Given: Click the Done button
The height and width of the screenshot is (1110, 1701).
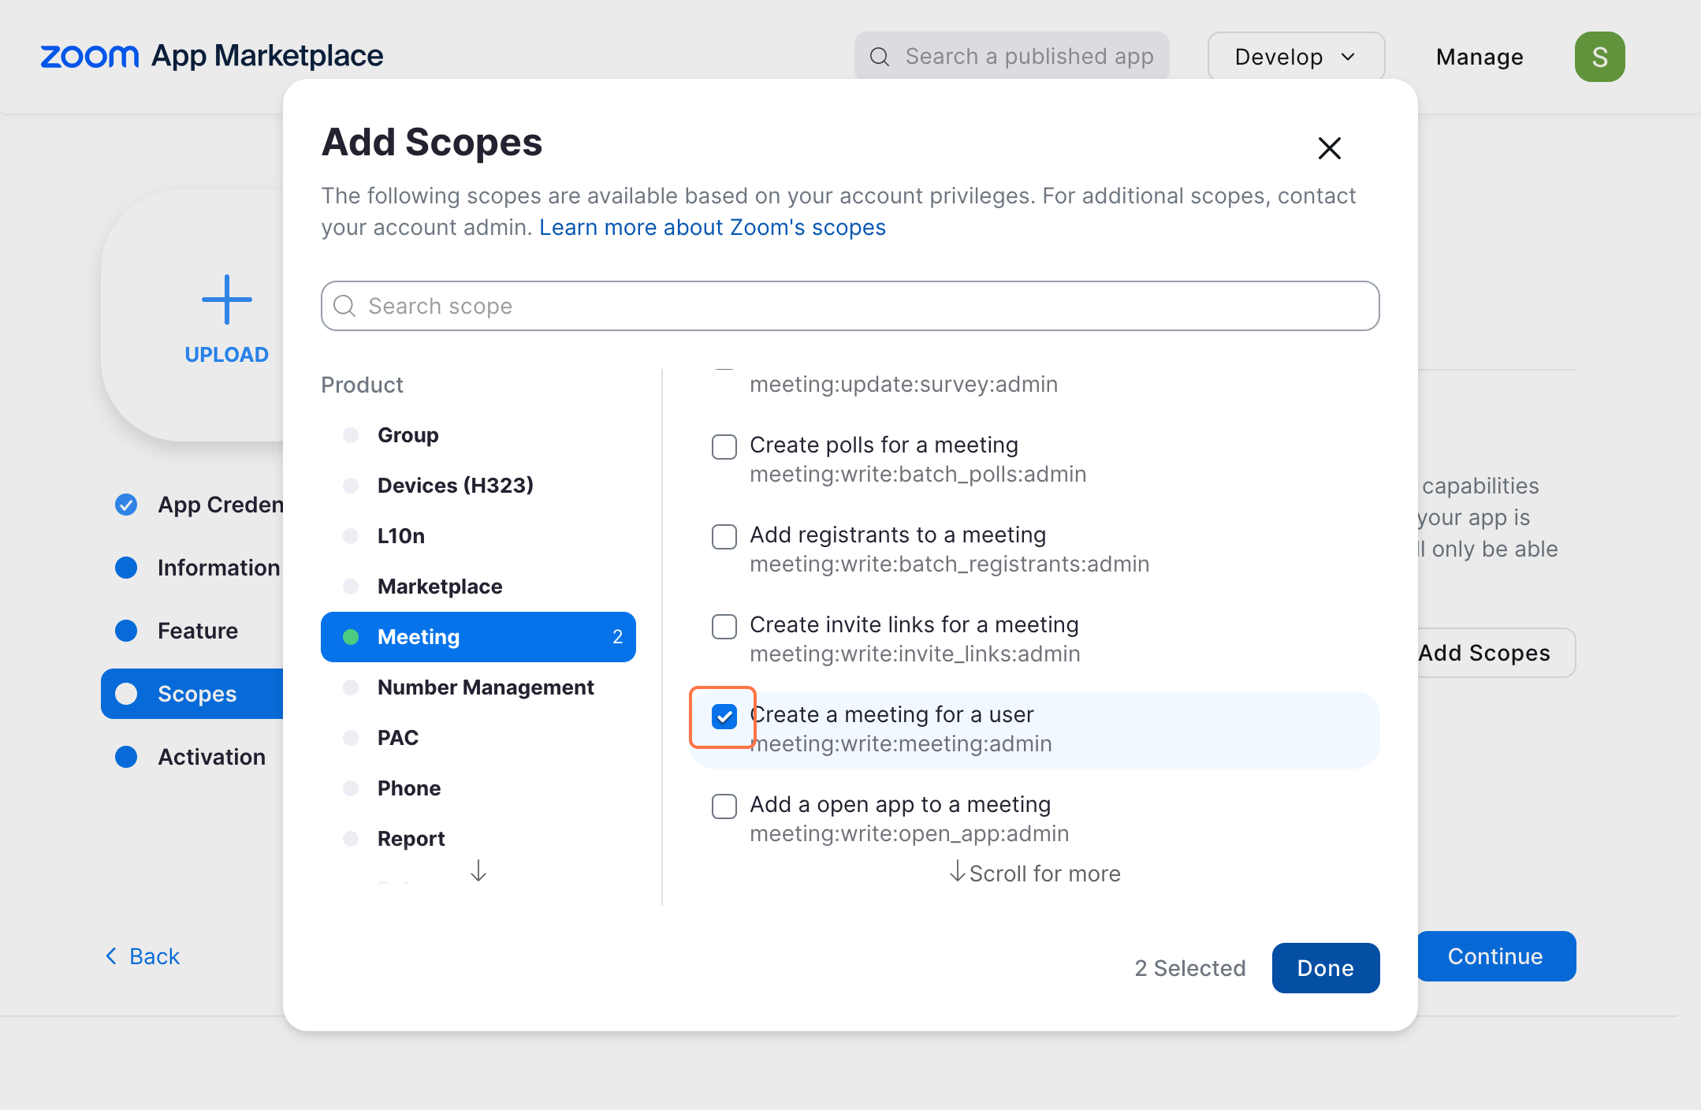Looking at the screenshot, I should coord(1326,968).
